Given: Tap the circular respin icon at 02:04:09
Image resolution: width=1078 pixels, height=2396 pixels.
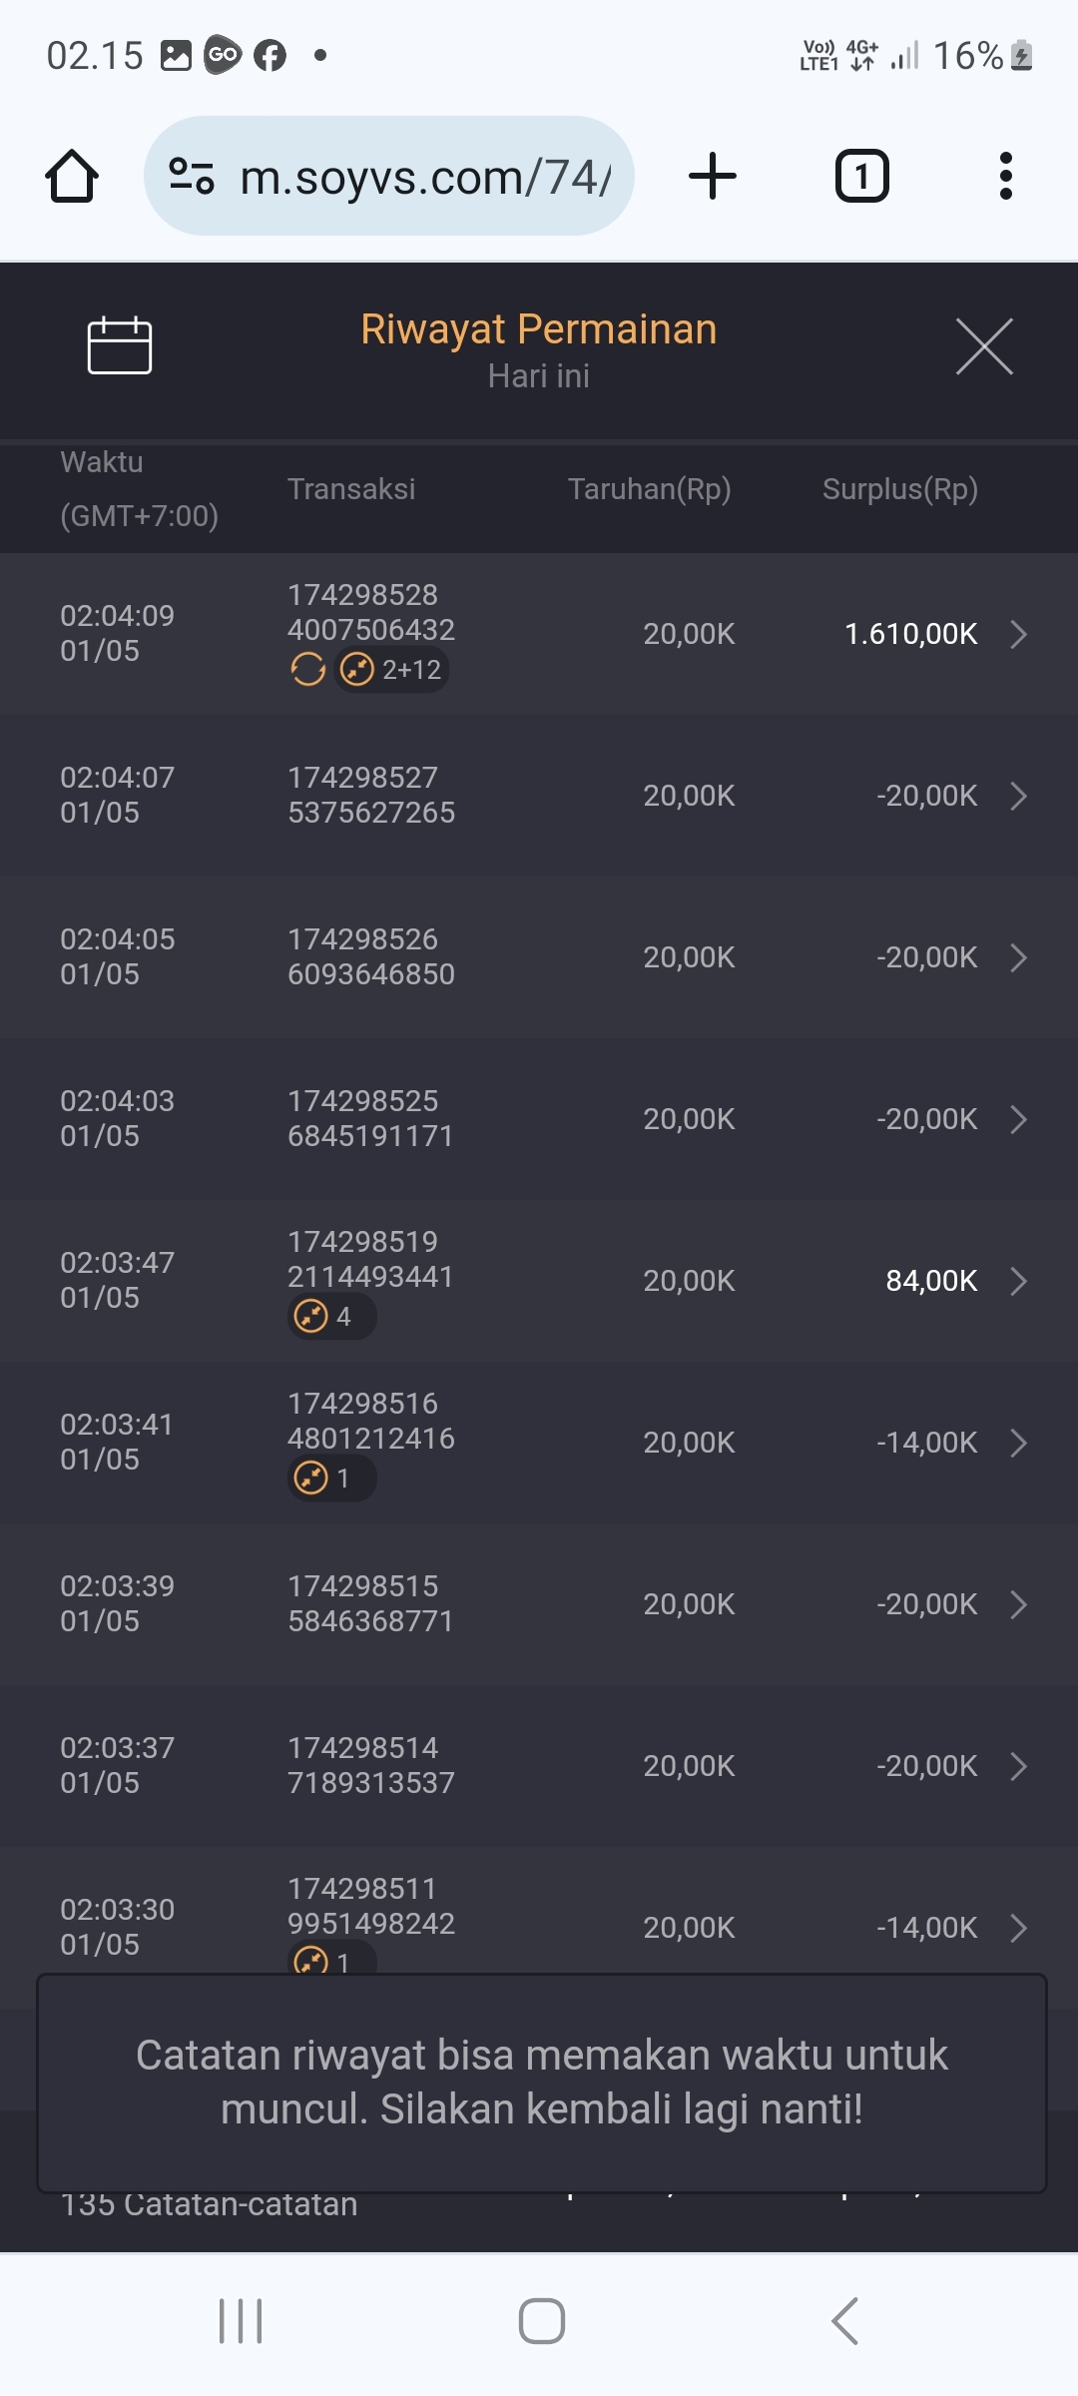Looking at the screenshot, I should (x=307, y=669).
